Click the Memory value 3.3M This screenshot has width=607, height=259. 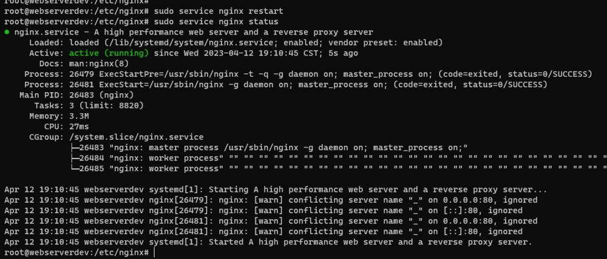click(79, 116)
